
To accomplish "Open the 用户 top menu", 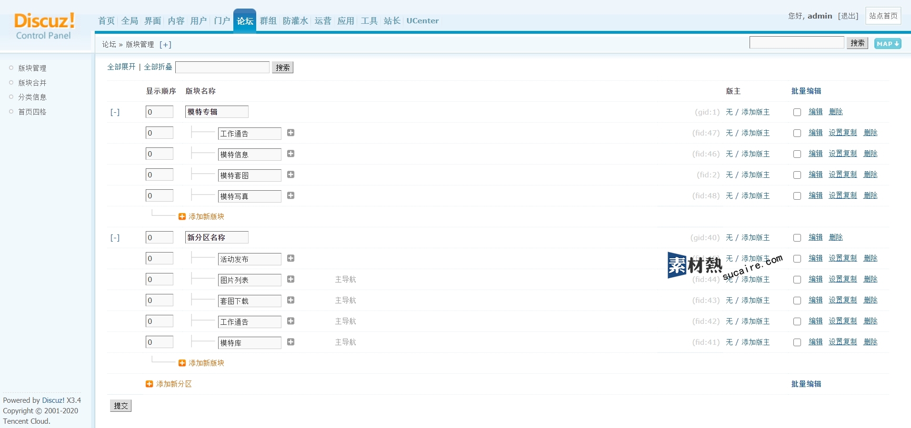I will pyautogui.click(x=199, y=20).
